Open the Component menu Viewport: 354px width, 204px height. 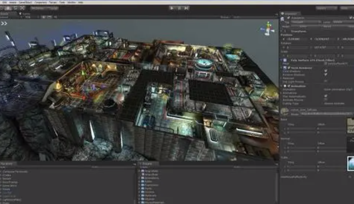pyautogui.click(x=41, y=2)
